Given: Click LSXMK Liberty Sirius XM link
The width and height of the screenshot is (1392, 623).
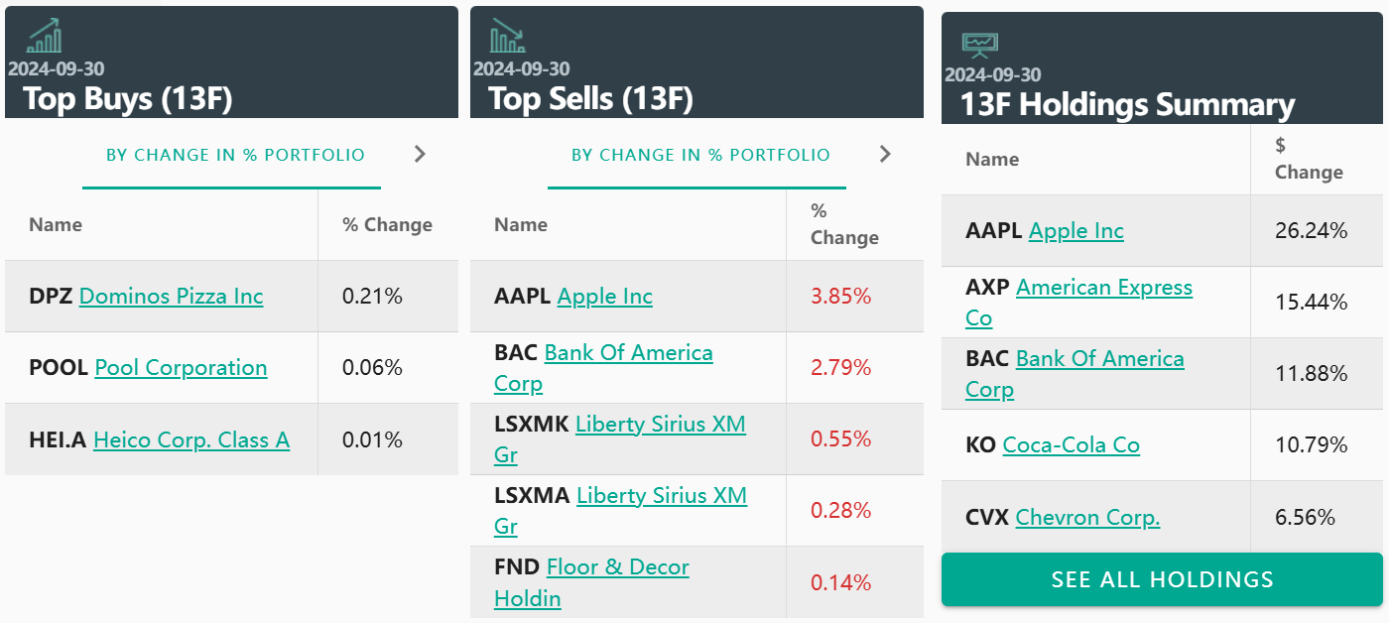Looking at the screenshot, I should point(660,425).
